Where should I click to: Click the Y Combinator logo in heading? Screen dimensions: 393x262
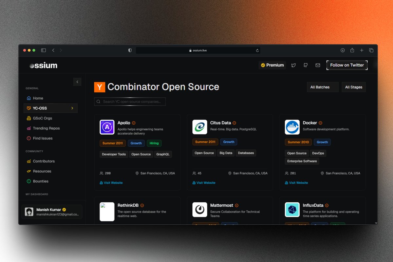point(100,87)
